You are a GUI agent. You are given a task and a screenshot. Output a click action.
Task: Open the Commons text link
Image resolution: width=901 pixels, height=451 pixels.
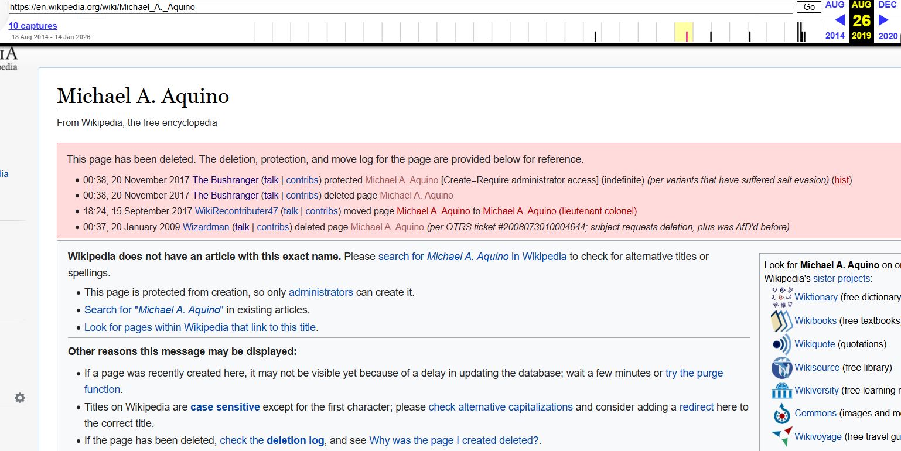click(x=815, y=414)
